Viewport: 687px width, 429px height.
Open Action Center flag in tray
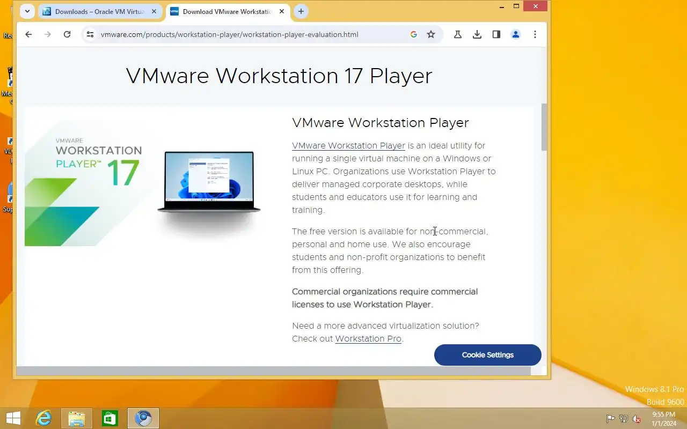(611, 419)
